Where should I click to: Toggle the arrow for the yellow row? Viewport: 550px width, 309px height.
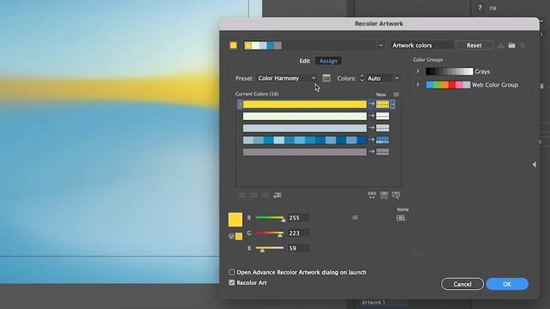pos(371,104)
